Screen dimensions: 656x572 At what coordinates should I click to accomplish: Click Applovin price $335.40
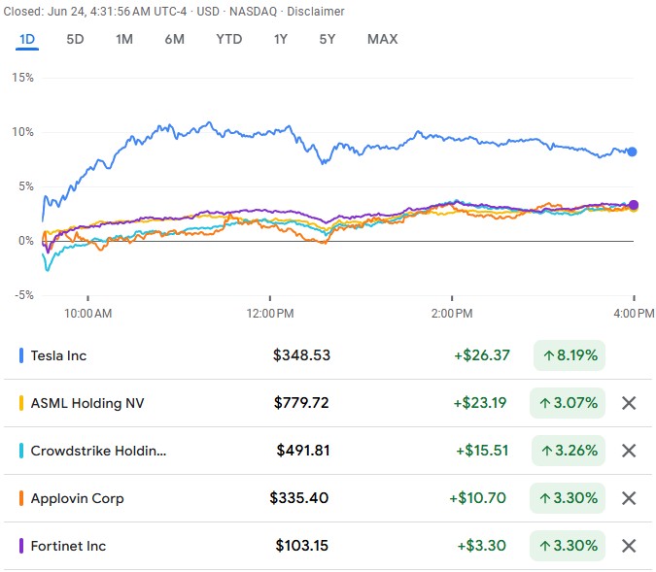point(299,498)
